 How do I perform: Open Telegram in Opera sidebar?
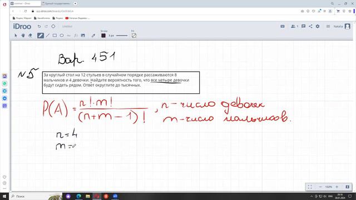[x=4, y=91]
